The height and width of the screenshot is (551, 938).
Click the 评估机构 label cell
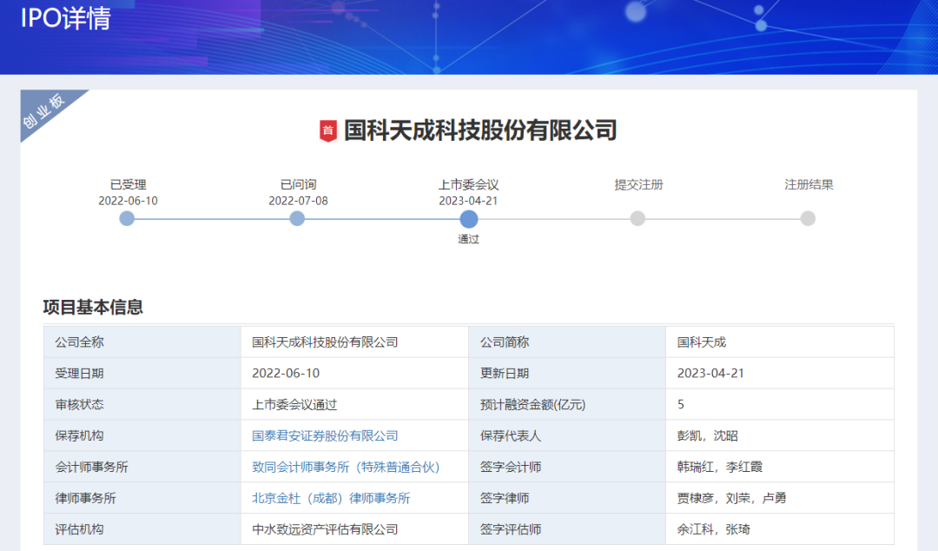click(142, 529)
